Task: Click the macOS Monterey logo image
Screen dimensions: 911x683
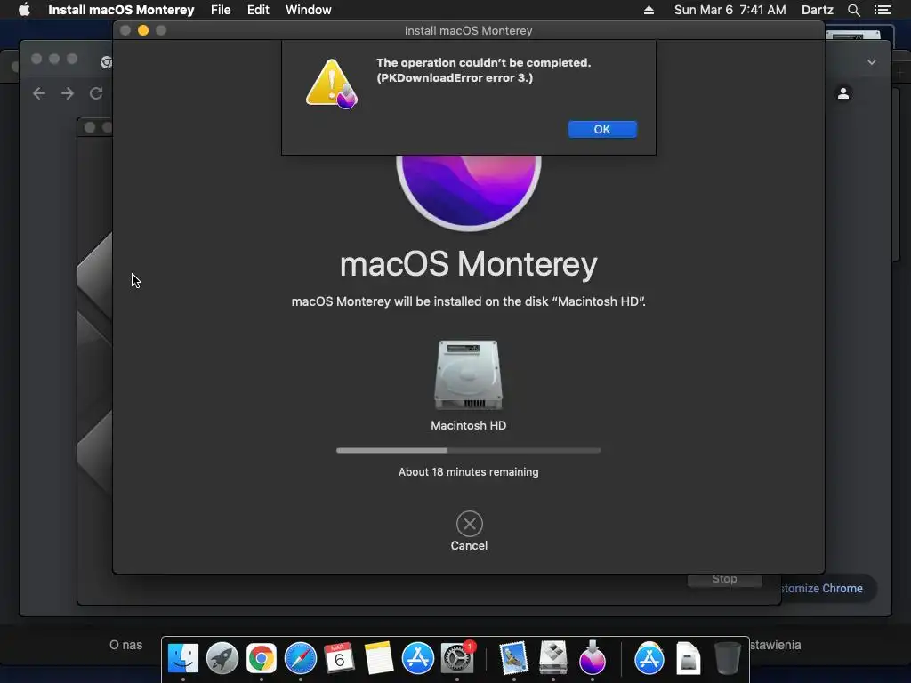Action: coord(468,192)
